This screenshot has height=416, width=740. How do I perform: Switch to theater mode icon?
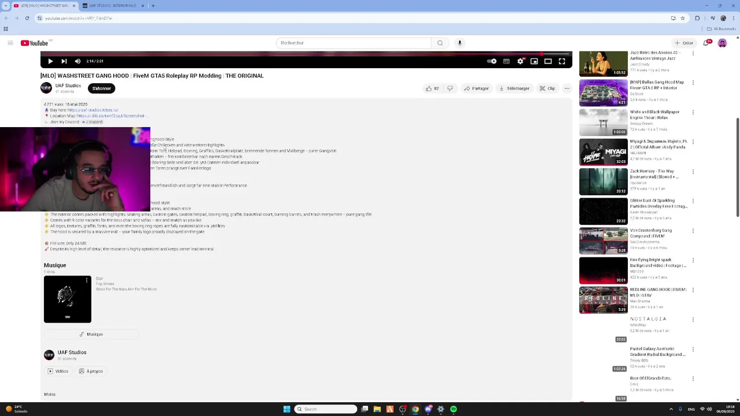[x=548, y=61]
